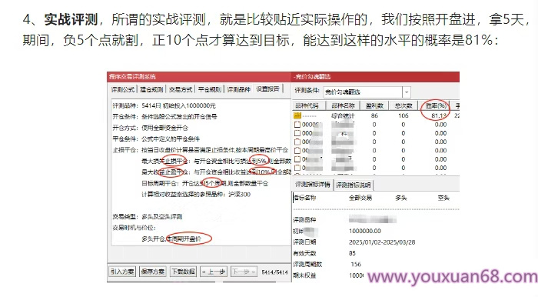This screenshot has width=538, height=297.
Task: Open the 平仓规则 tab
Action: coord(210,89)
